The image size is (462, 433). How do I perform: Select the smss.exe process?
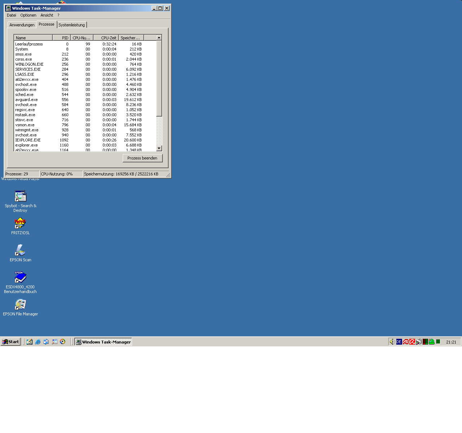click(85, 54)
